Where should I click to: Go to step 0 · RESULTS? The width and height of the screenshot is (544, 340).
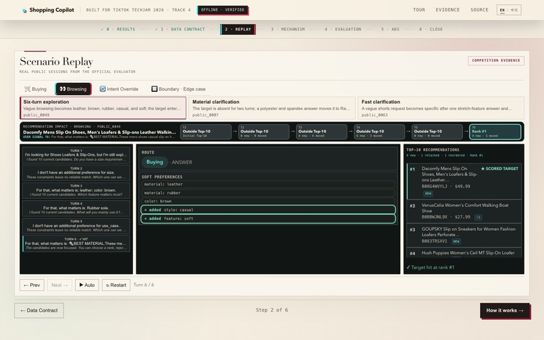(x=118, y=30)
